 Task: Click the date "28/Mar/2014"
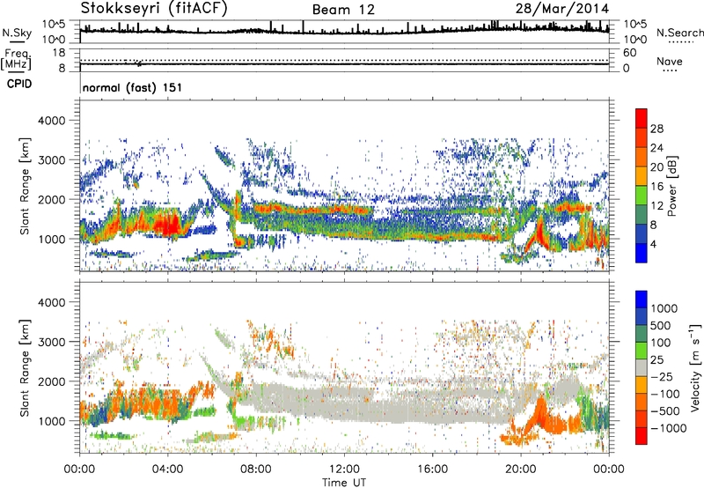point(562,8)
